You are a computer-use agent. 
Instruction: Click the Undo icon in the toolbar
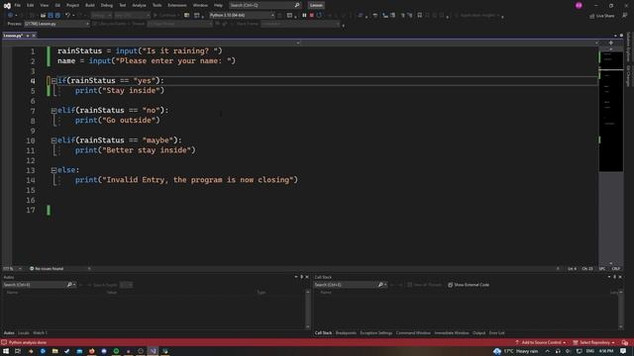tap(67, 16)
